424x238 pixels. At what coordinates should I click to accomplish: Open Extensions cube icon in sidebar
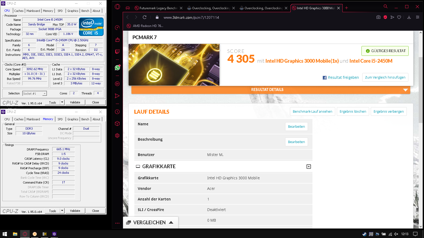pyautogui.click(x=117, y=123)
